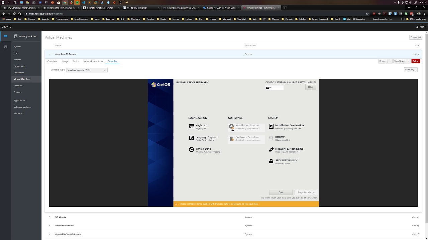Click the browser reload icon
This screenshot has width=428, height=240.
coord(14,14)
